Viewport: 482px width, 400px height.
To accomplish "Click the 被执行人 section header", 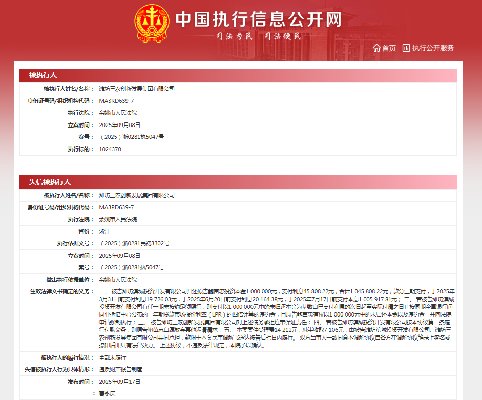I will [x=238, y=75].
